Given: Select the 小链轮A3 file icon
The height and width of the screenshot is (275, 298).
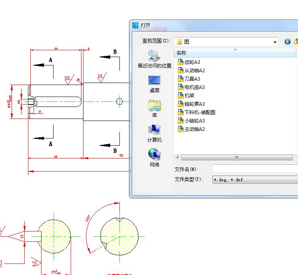Looking at the screenshot, I should (181, 121).
